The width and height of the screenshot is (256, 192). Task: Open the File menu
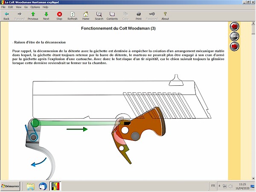pyautogui.click(x=3, y=7)
